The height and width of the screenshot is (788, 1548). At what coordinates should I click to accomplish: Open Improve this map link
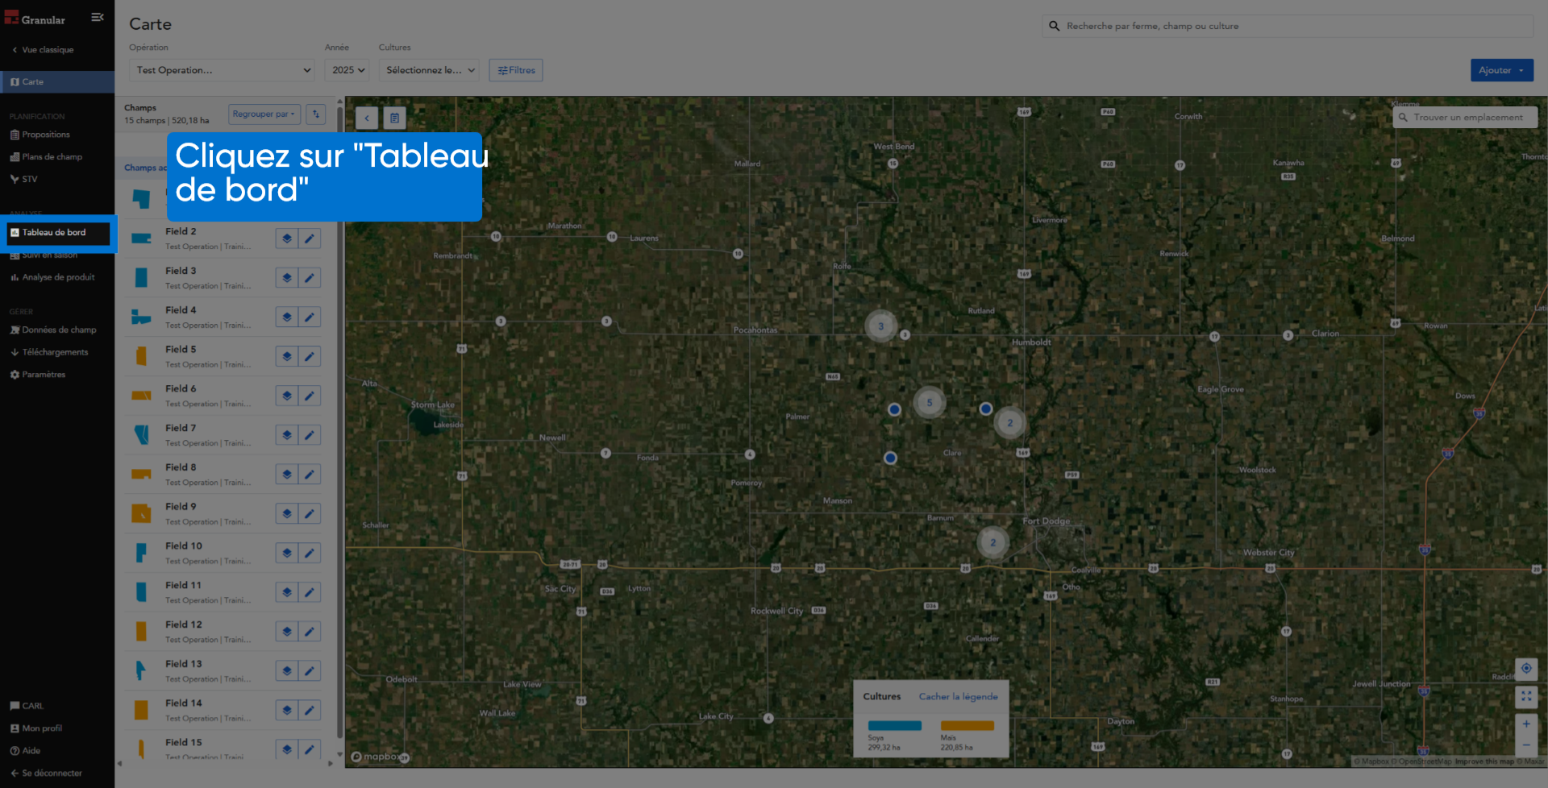1484,761
